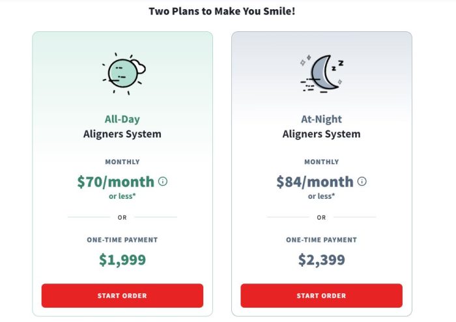Click 'Two Plans to Make You Smile!' heading

click(x=222, y=11)
